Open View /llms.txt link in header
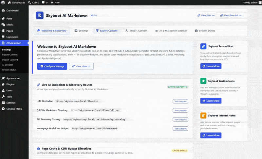Viewport: 262px width, 159px height. click(206, 15)
